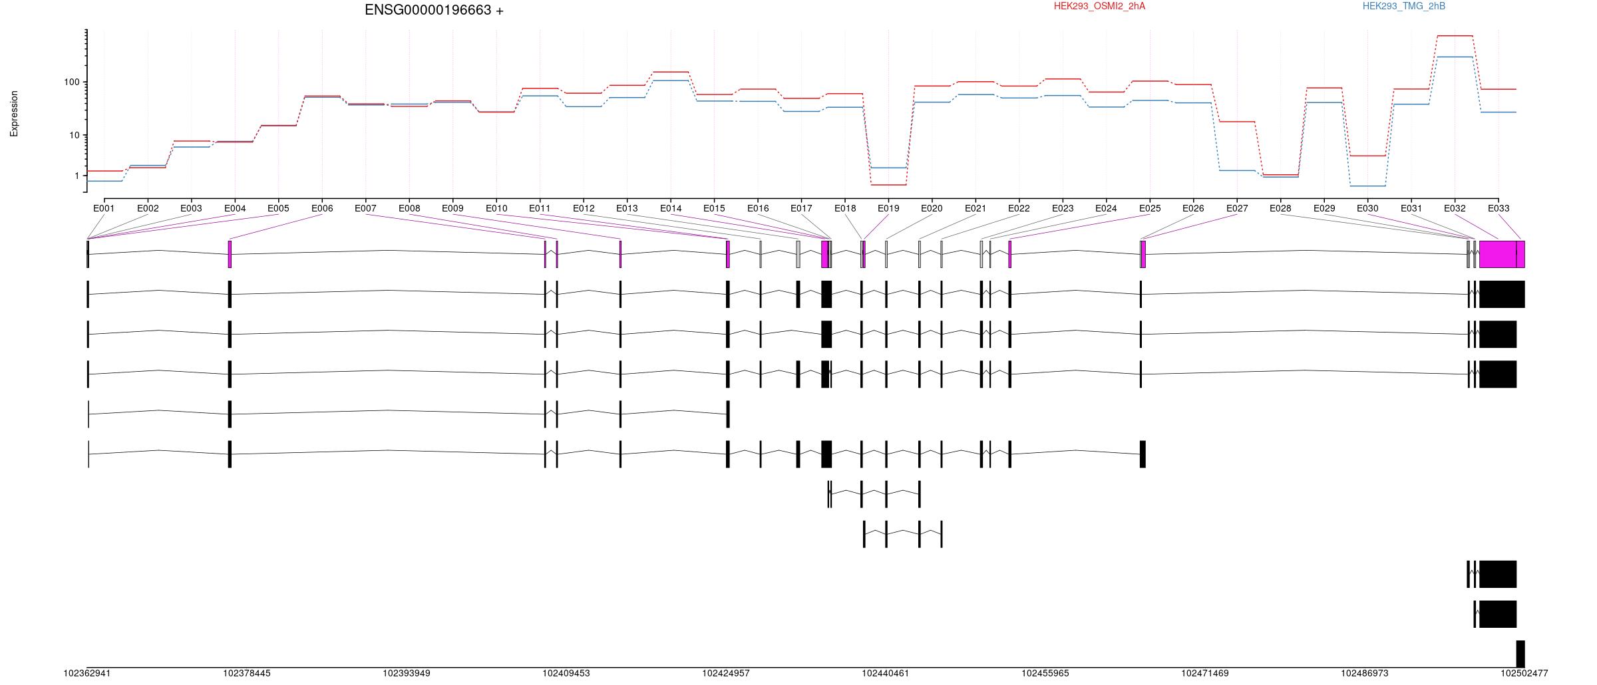The image size is (1597, 685).
Task: Click exon label E025
Action: [x=1150, y=208]
